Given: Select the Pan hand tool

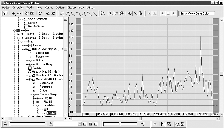Looking at the screenshot, I should point(155,124).
